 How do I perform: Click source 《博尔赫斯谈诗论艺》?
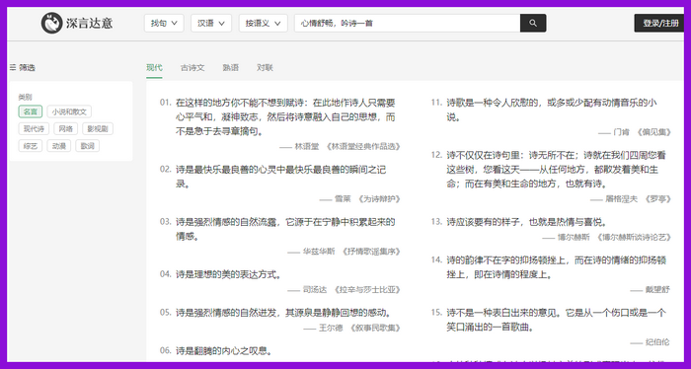[634, 237]
